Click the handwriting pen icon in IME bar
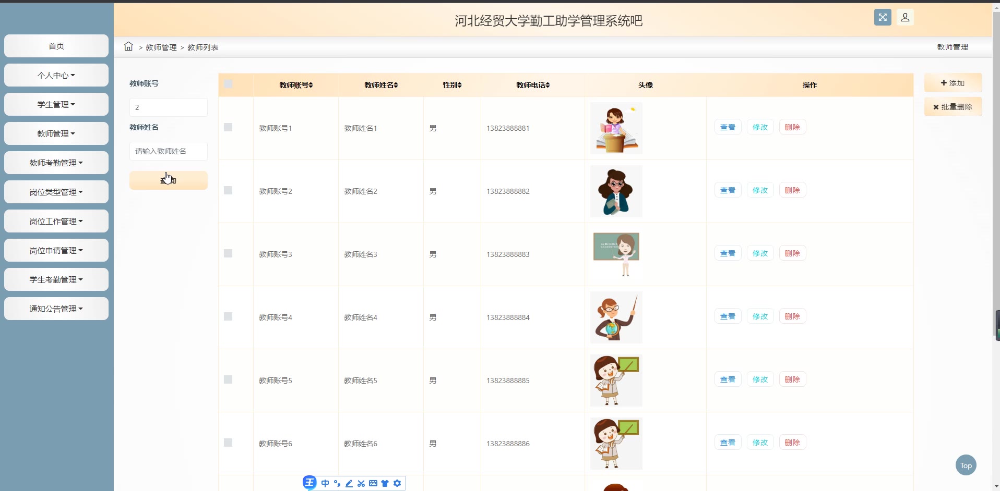Viewport: 1000px width, 491px height. [x=349, y=483]
